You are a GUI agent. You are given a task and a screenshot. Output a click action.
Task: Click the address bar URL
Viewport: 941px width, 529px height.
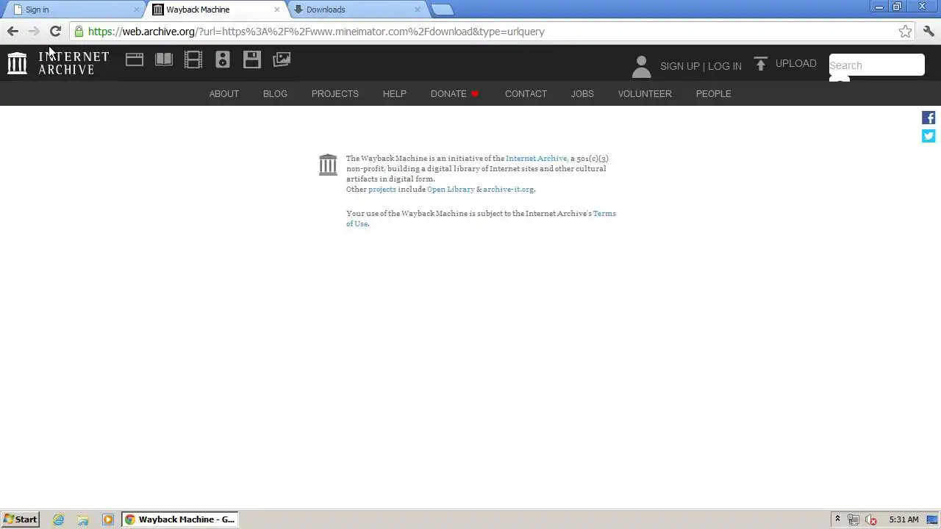(316, 32)
